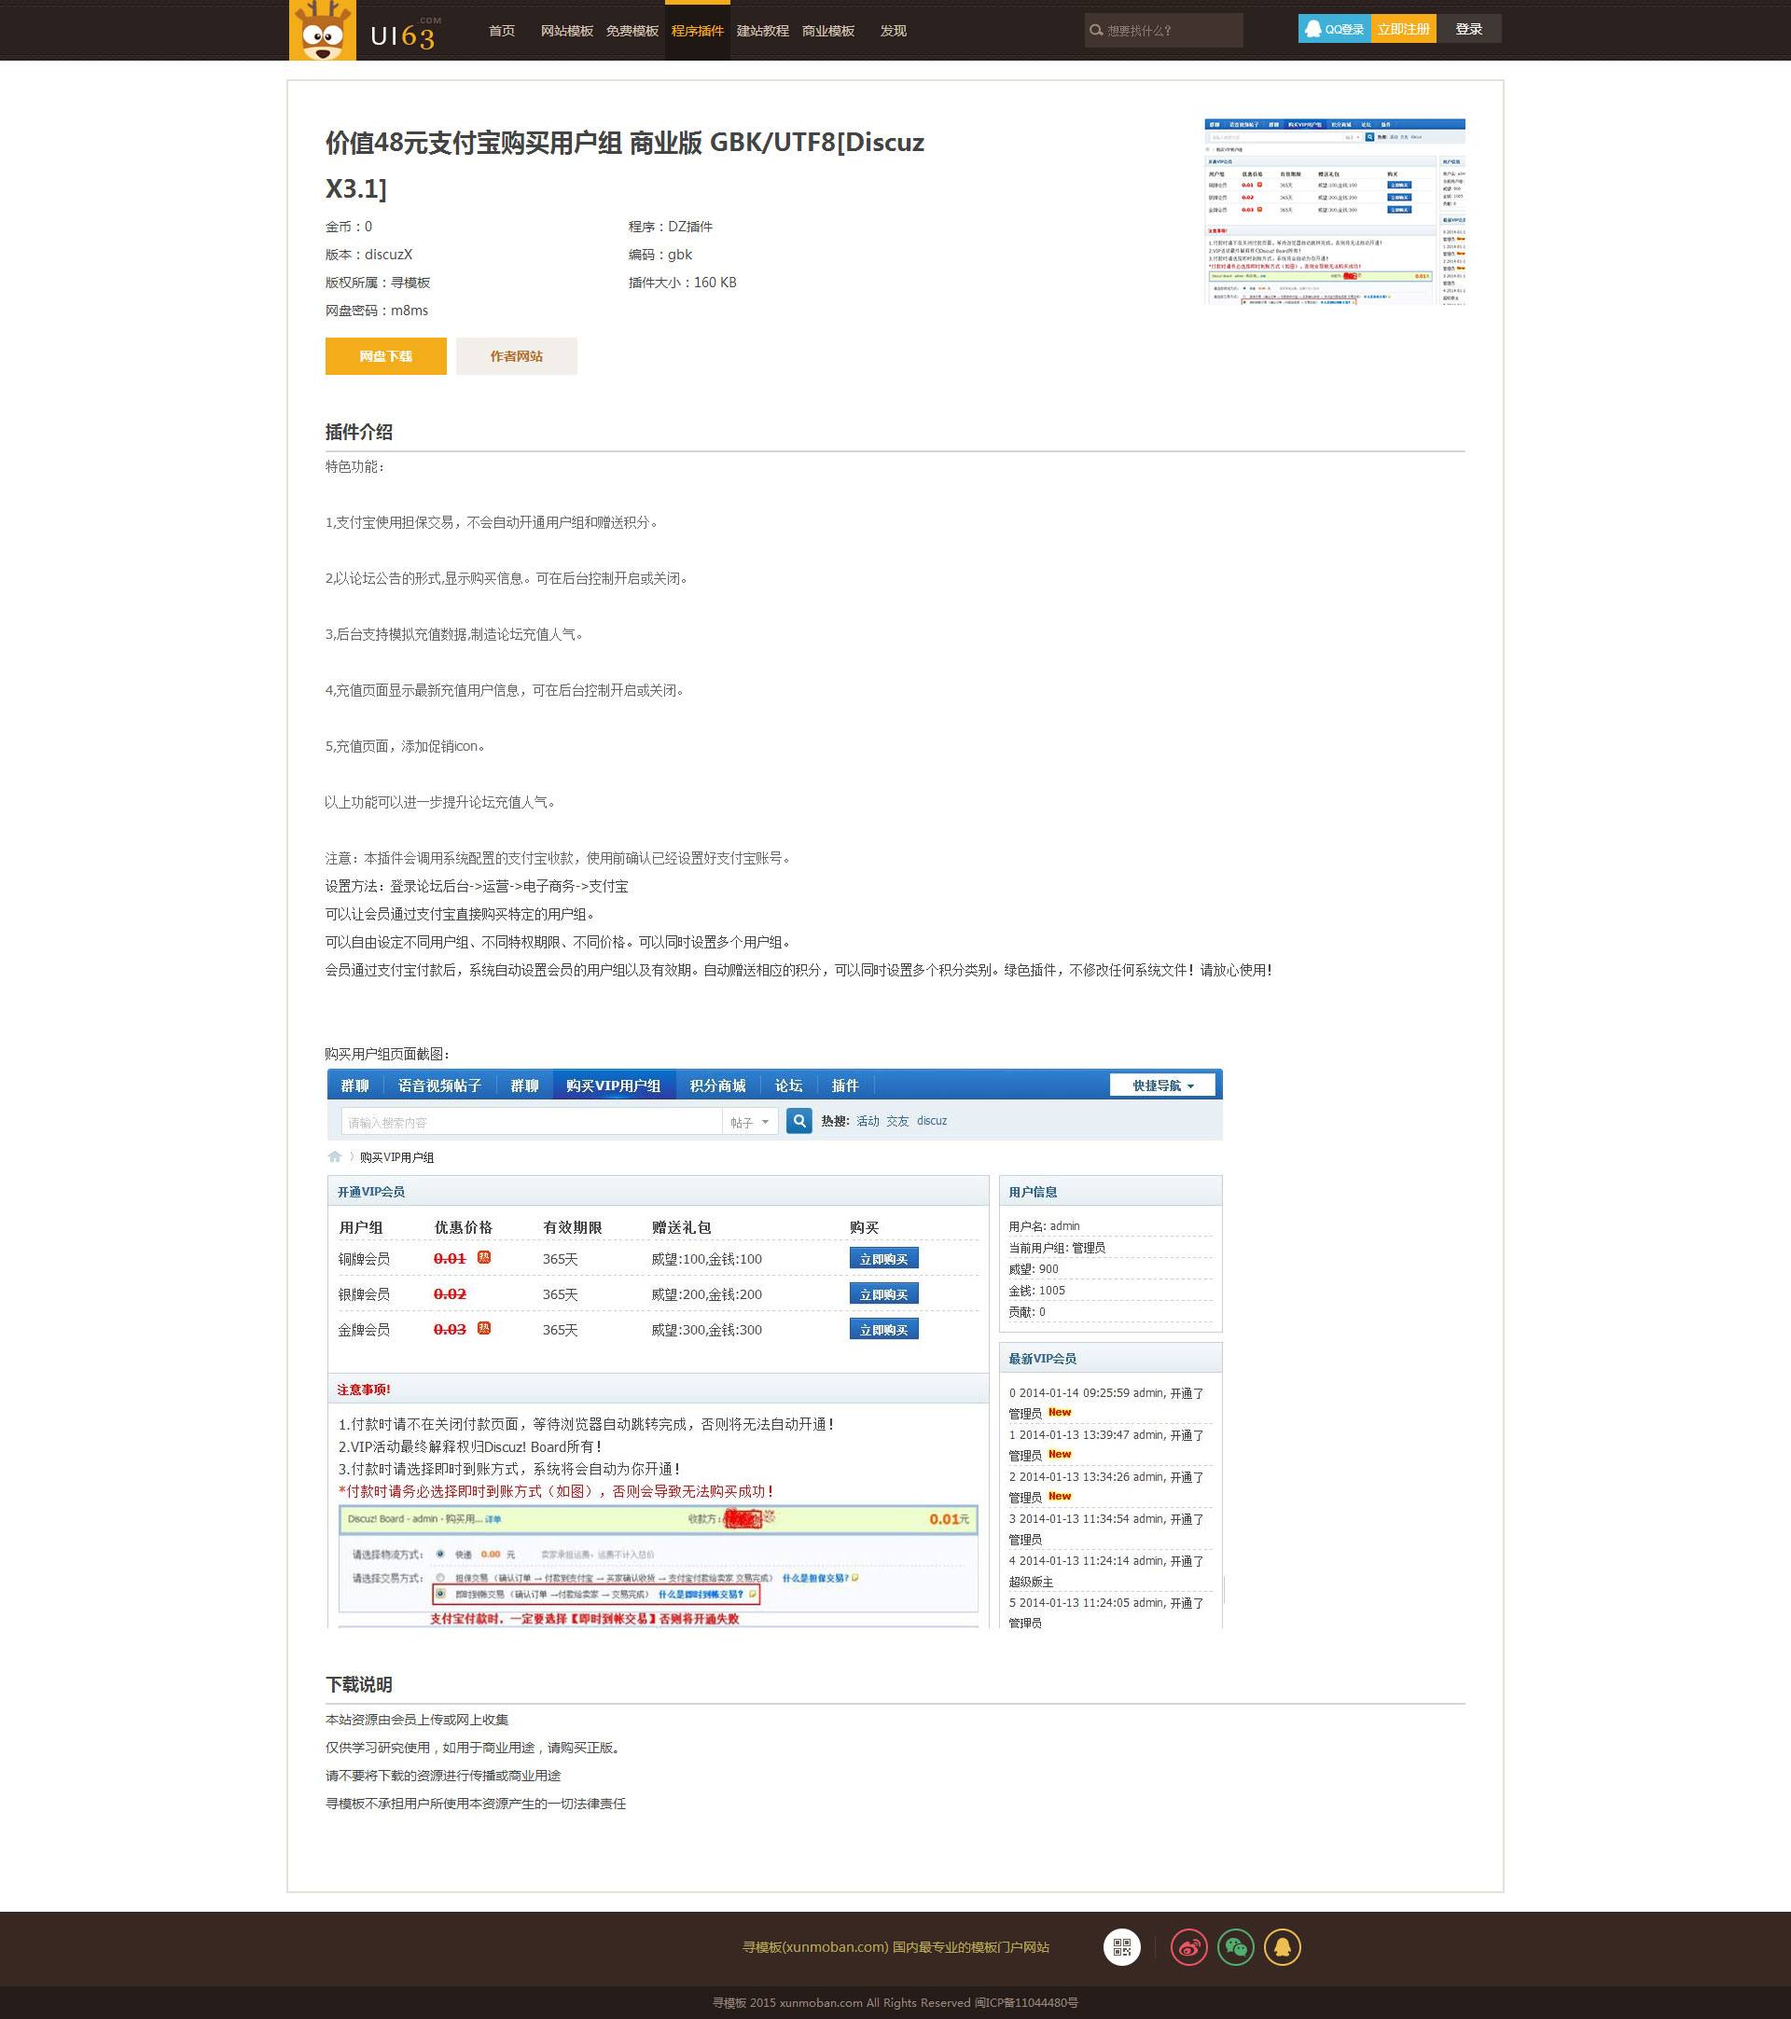The width and height of the screenshot is (1791, 2019).
Task: Open the 程序插件 menu item
Action: (698, 31)
